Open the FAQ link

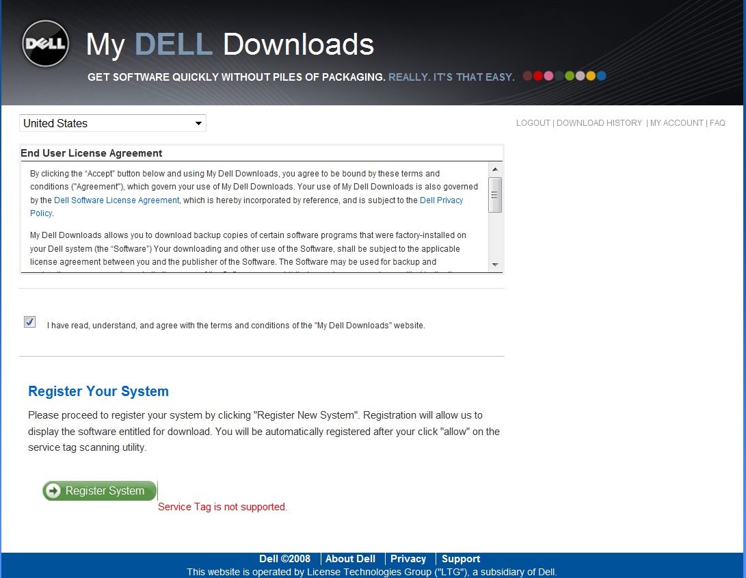717,123
